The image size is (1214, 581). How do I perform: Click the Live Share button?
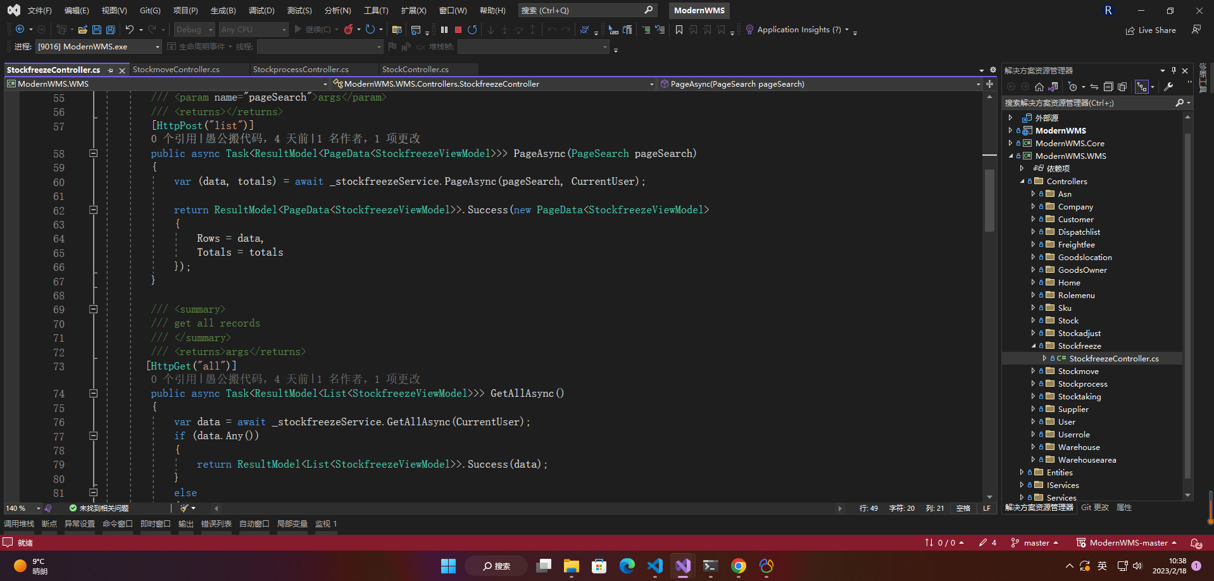coord(1151,30)
